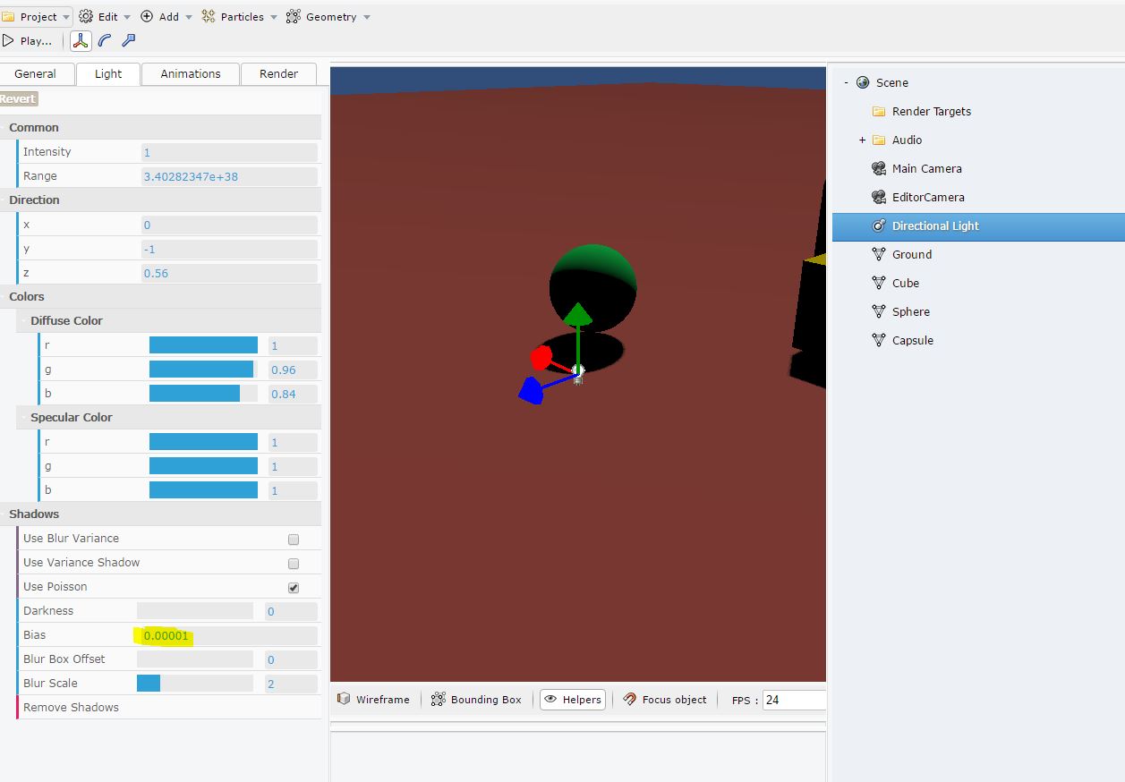Click the Bias value input field

point(228,636)
